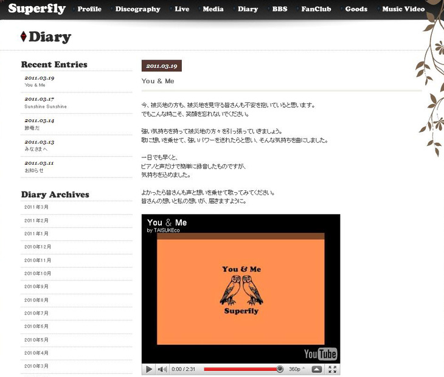Open the 2010年9月 archive
Screen dimensions: 444x377
click(36, 287)
